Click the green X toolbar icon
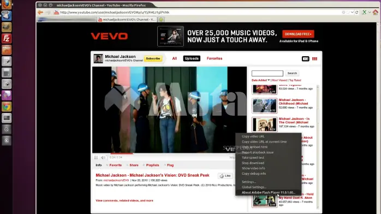381x214 pixels. (x=364, y=12)
